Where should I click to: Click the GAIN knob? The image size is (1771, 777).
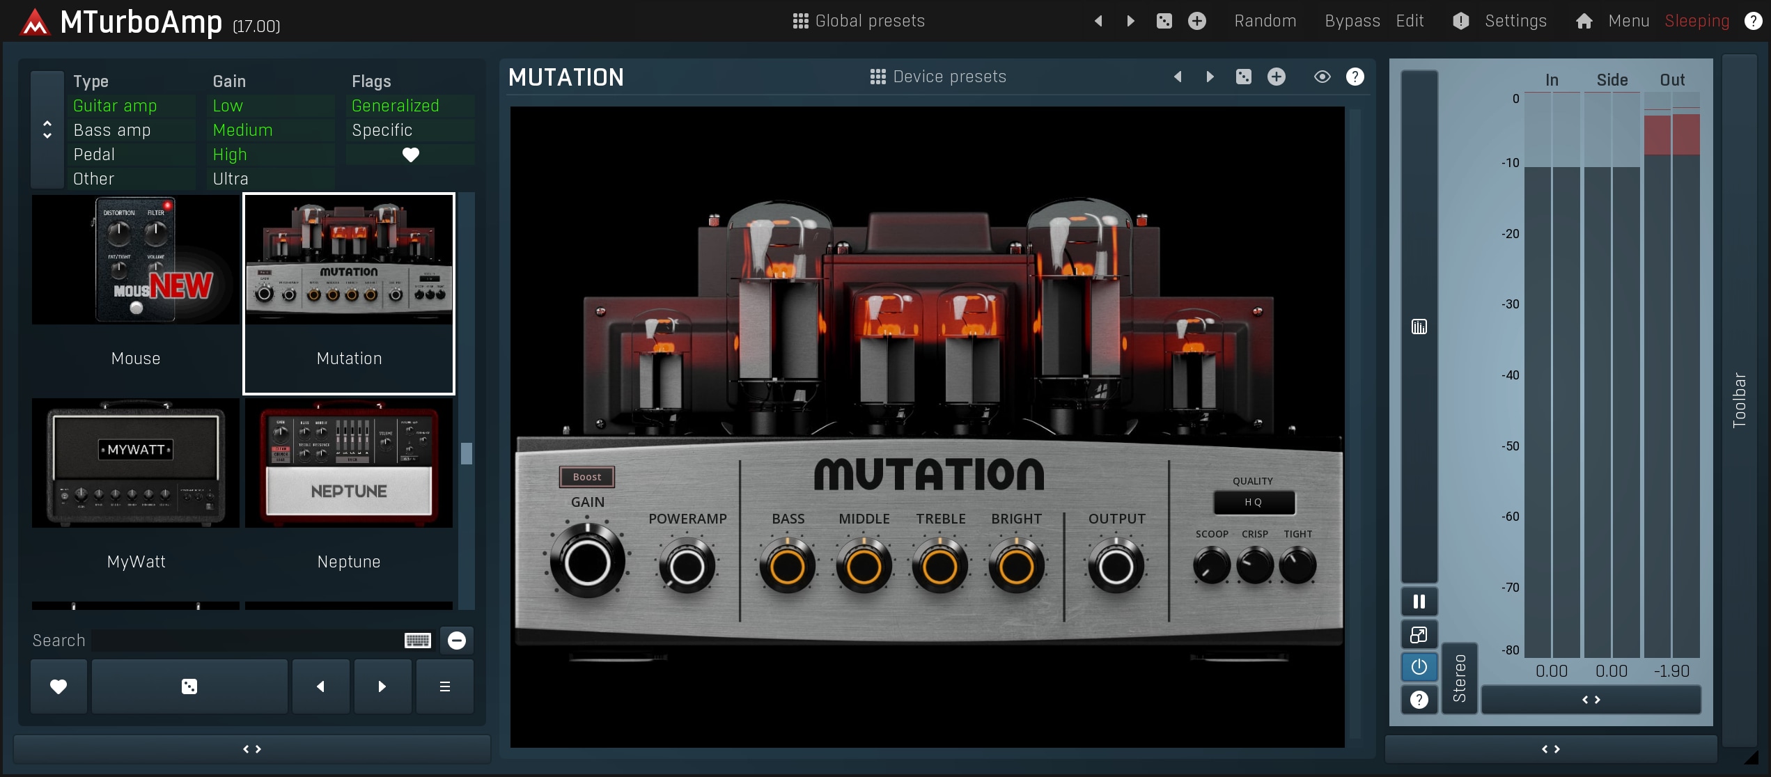point(587,562)
